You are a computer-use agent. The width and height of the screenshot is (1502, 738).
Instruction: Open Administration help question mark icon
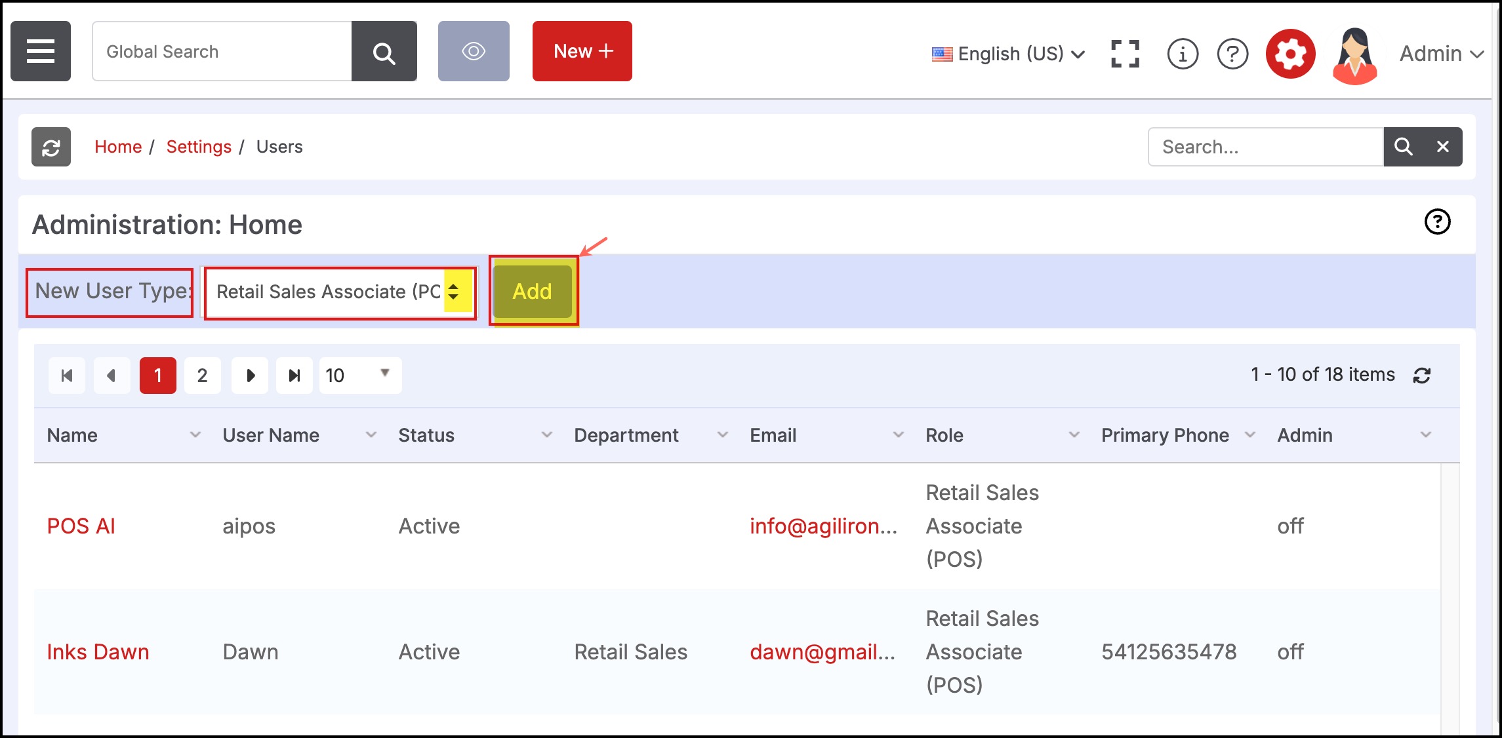[x=1437, y=222]
